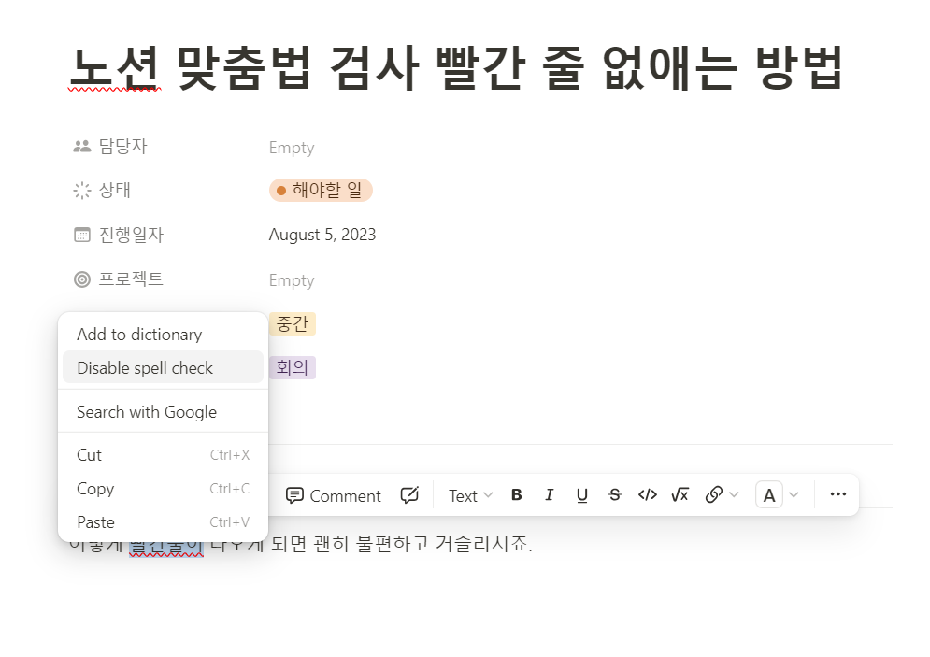Image resolution: width=930 pixels, height=657 pixels.
Task: Edit the August 5, 2023 date
Action: point(322,235)
